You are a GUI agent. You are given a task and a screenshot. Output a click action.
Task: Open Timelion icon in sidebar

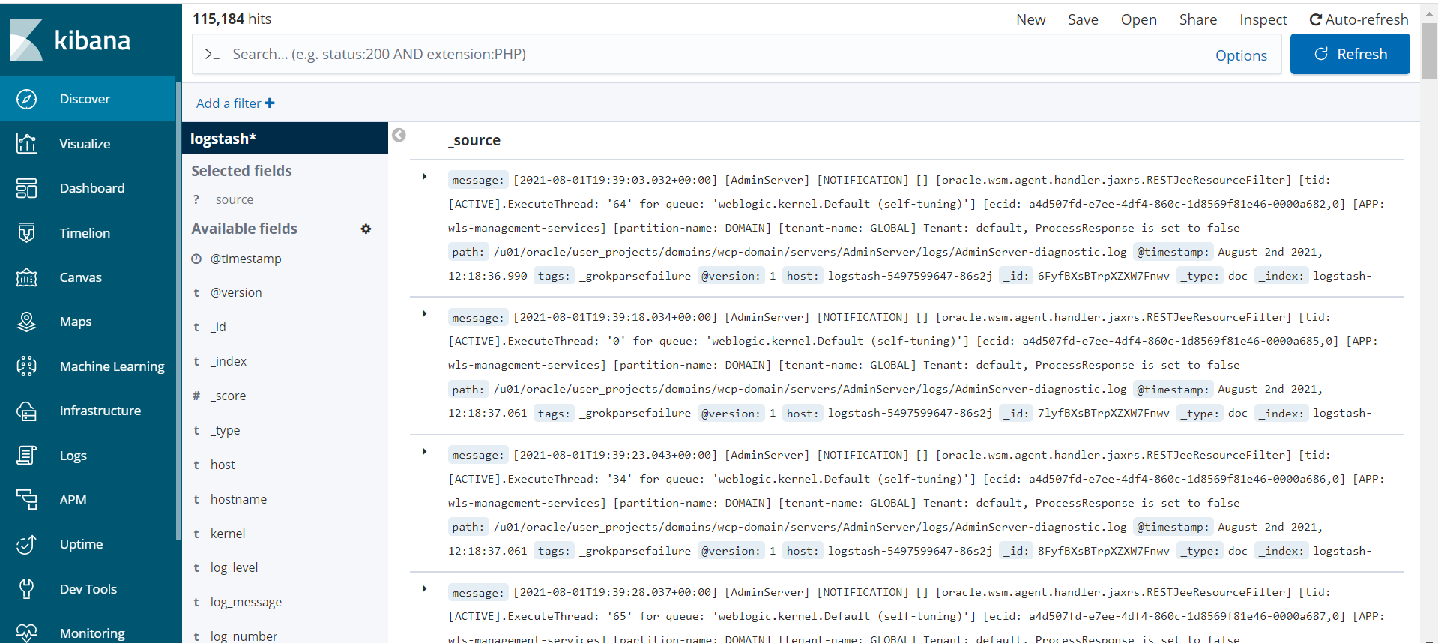pos(26,233)
